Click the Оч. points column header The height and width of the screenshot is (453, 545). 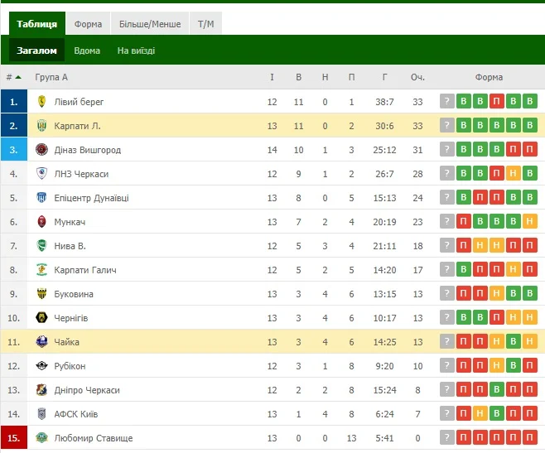(417, 78)
